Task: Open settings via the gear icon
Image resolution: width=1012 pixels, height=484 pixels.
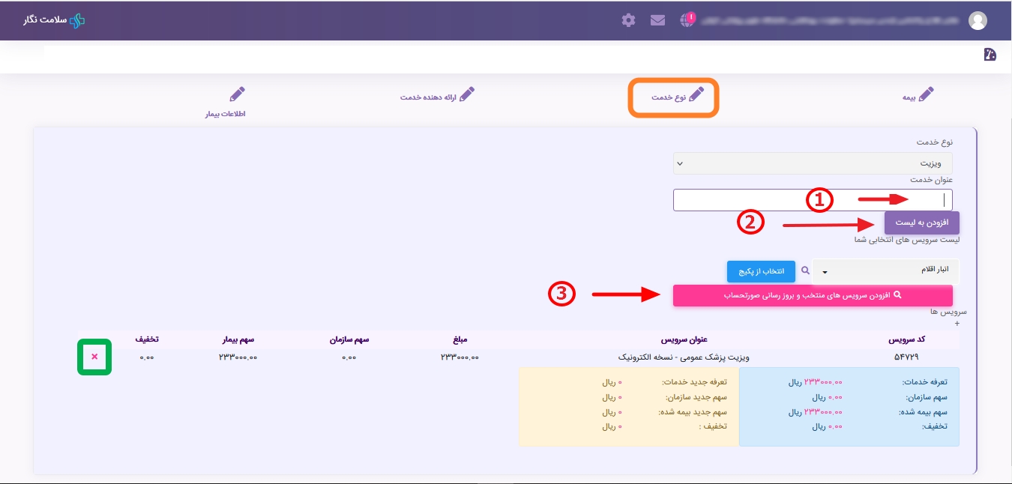Action: (628, 20)
